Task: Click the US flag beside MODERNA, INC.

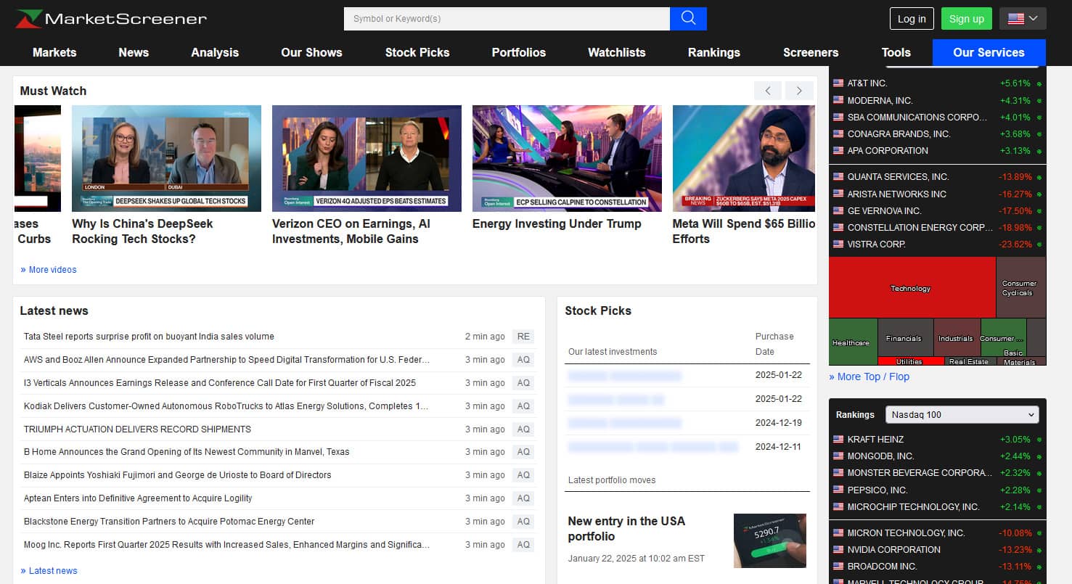Action: coord(838,100)
